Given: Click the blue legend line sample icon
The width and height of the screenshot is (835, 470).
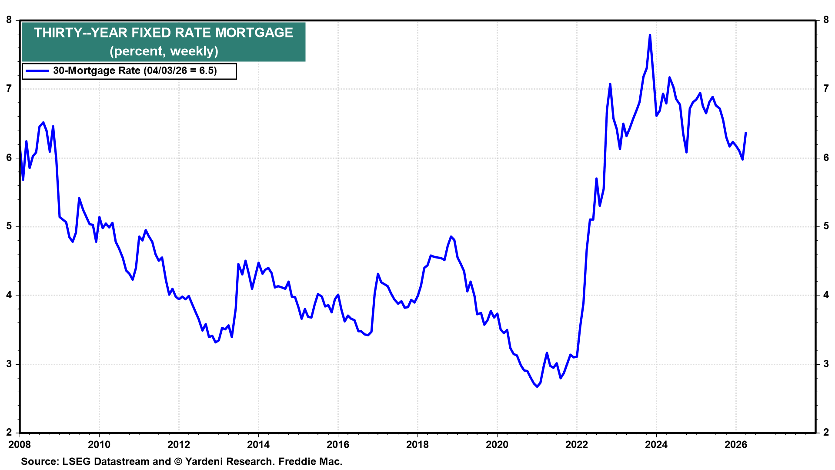Looking at the screenshot, I should pos(38,70).
